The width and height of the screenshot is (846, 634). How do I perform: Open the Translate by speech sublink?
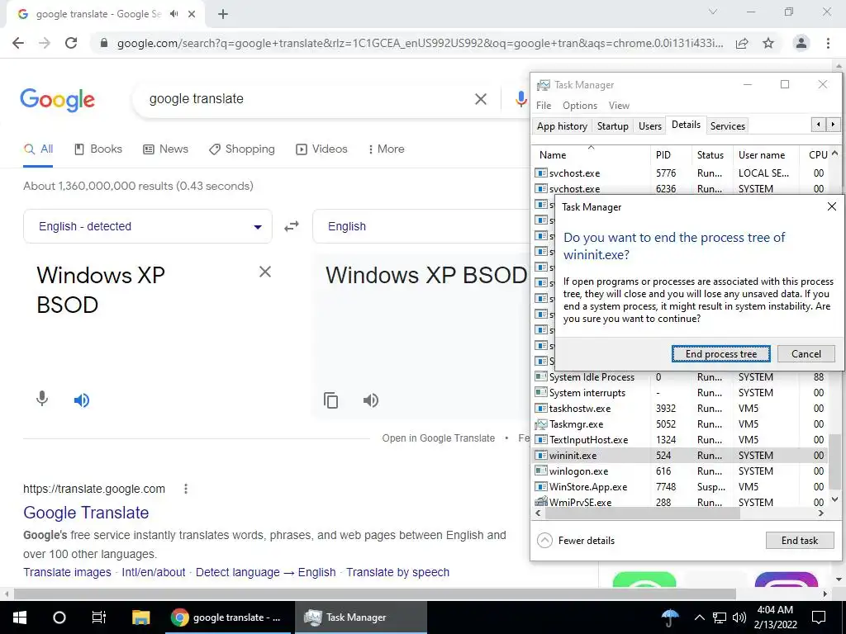pos(397,573)
